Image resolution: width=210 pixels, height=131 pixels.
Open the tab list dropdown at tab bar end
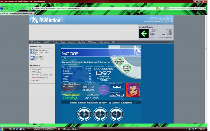(x=206, y=13)
